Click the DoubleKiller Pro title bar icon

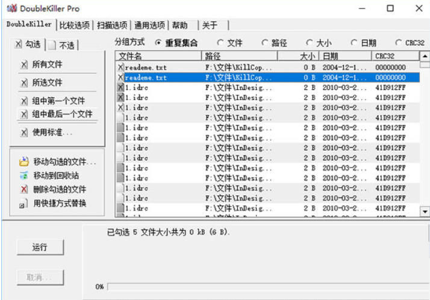click(x=12, y=8)
